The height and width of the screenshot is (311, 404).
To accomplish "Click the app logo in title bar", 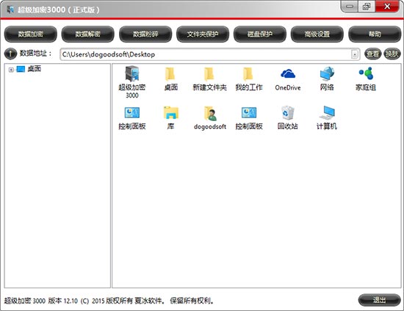I will click(10, 10).
